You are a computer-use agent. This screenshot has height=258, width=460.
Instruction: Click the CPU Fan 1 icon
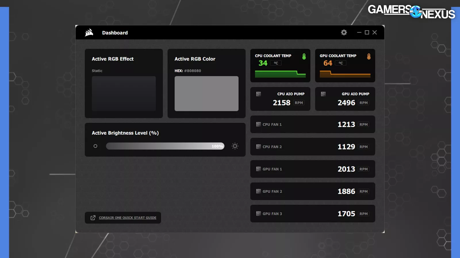point(258,124)
